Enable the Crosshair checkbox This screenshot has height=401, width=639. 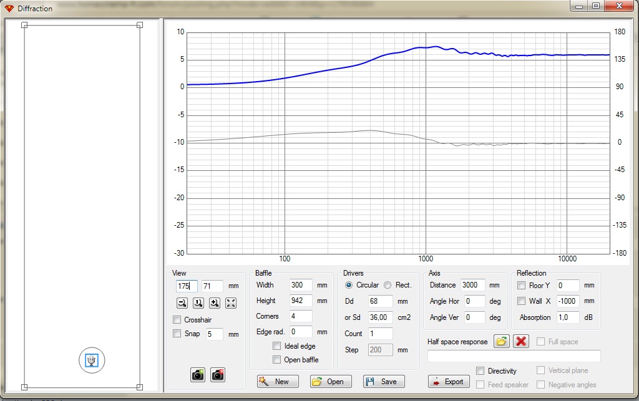pyautogui.click(x=177, y=320)
